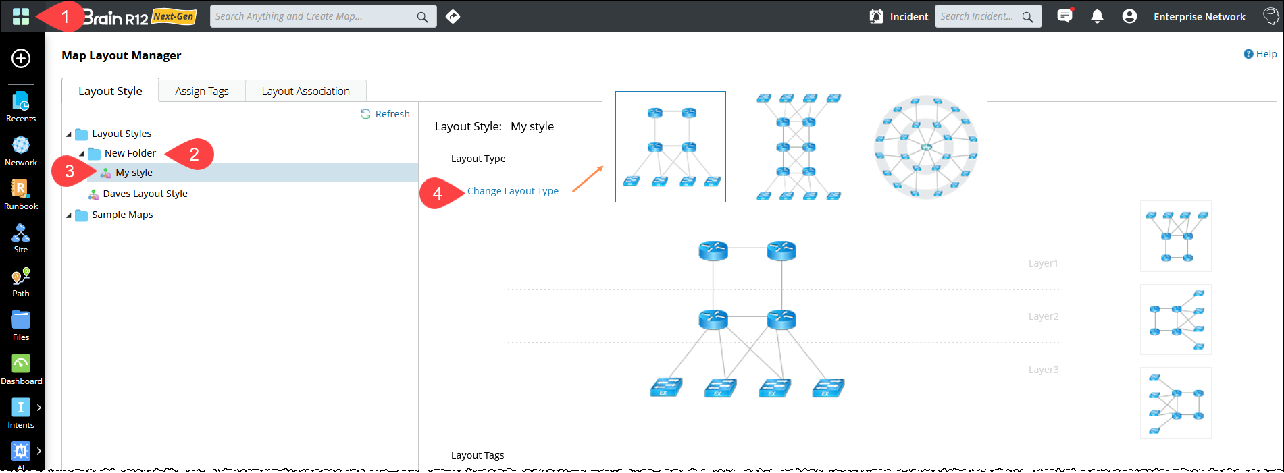The height and width of the screenshot is (473, 1284).
Task: Open the Path sidebar icon
Action: pos(21,282)
